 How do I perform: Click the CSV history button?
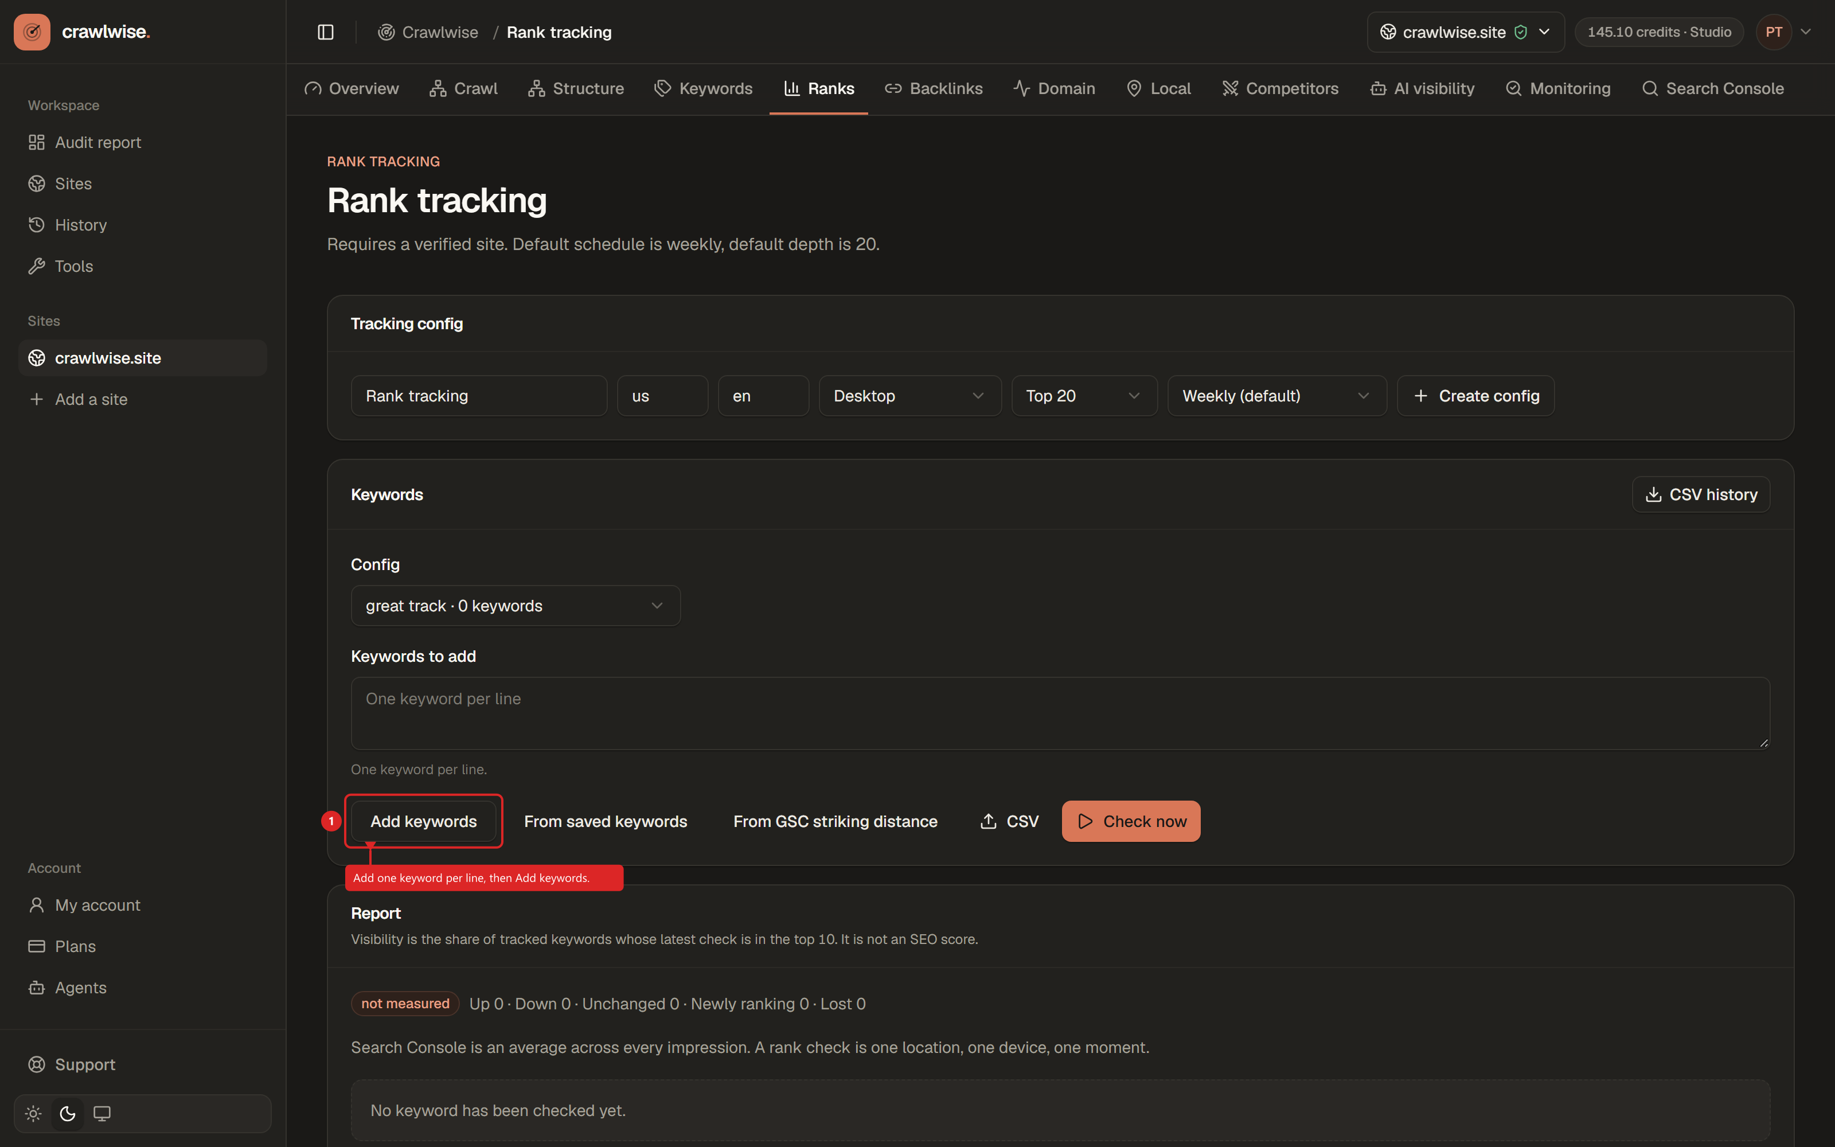coord(1701,494)
